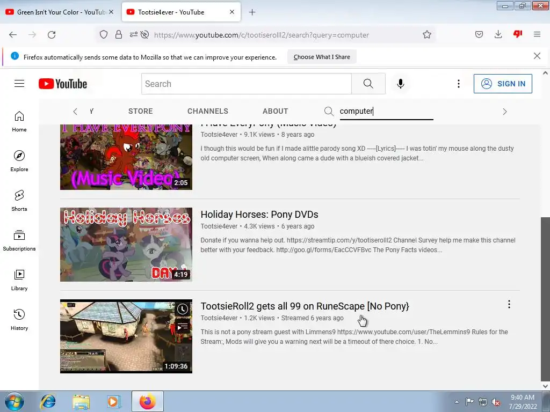
Task: Open Windows Media Player from taskbar
Action: click(x=114, y=401)
